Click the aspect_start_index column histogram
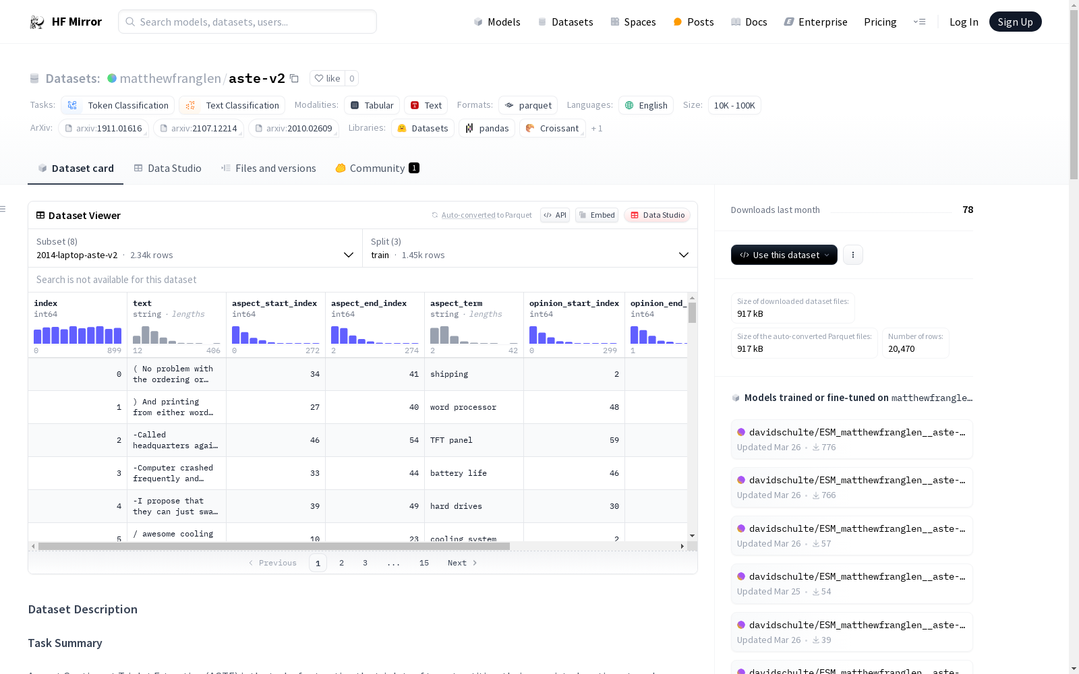The width and height of the screenshot is (1079, 674). click(276, 335)
